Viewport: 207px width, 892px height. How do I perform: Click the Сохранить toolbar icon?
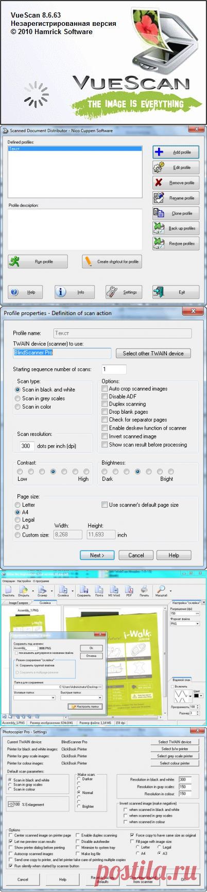tap(83, 591)
